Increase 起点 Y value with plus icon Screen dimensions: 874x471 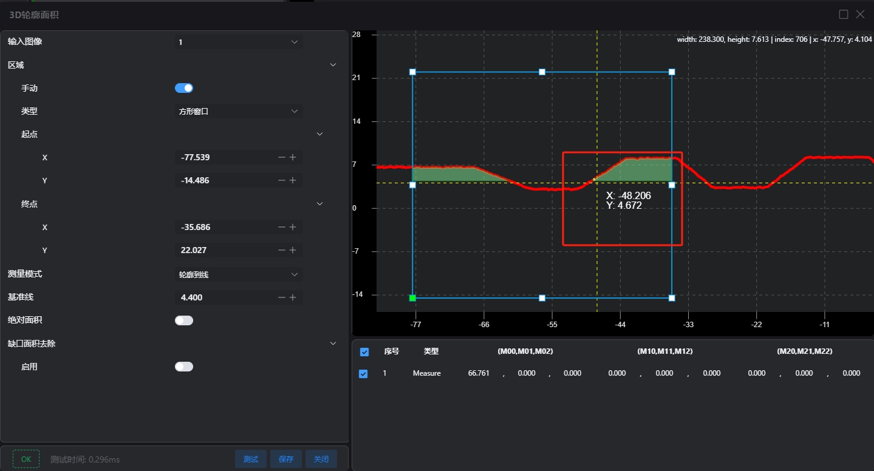pyautogui.click(x=293, y=180)
